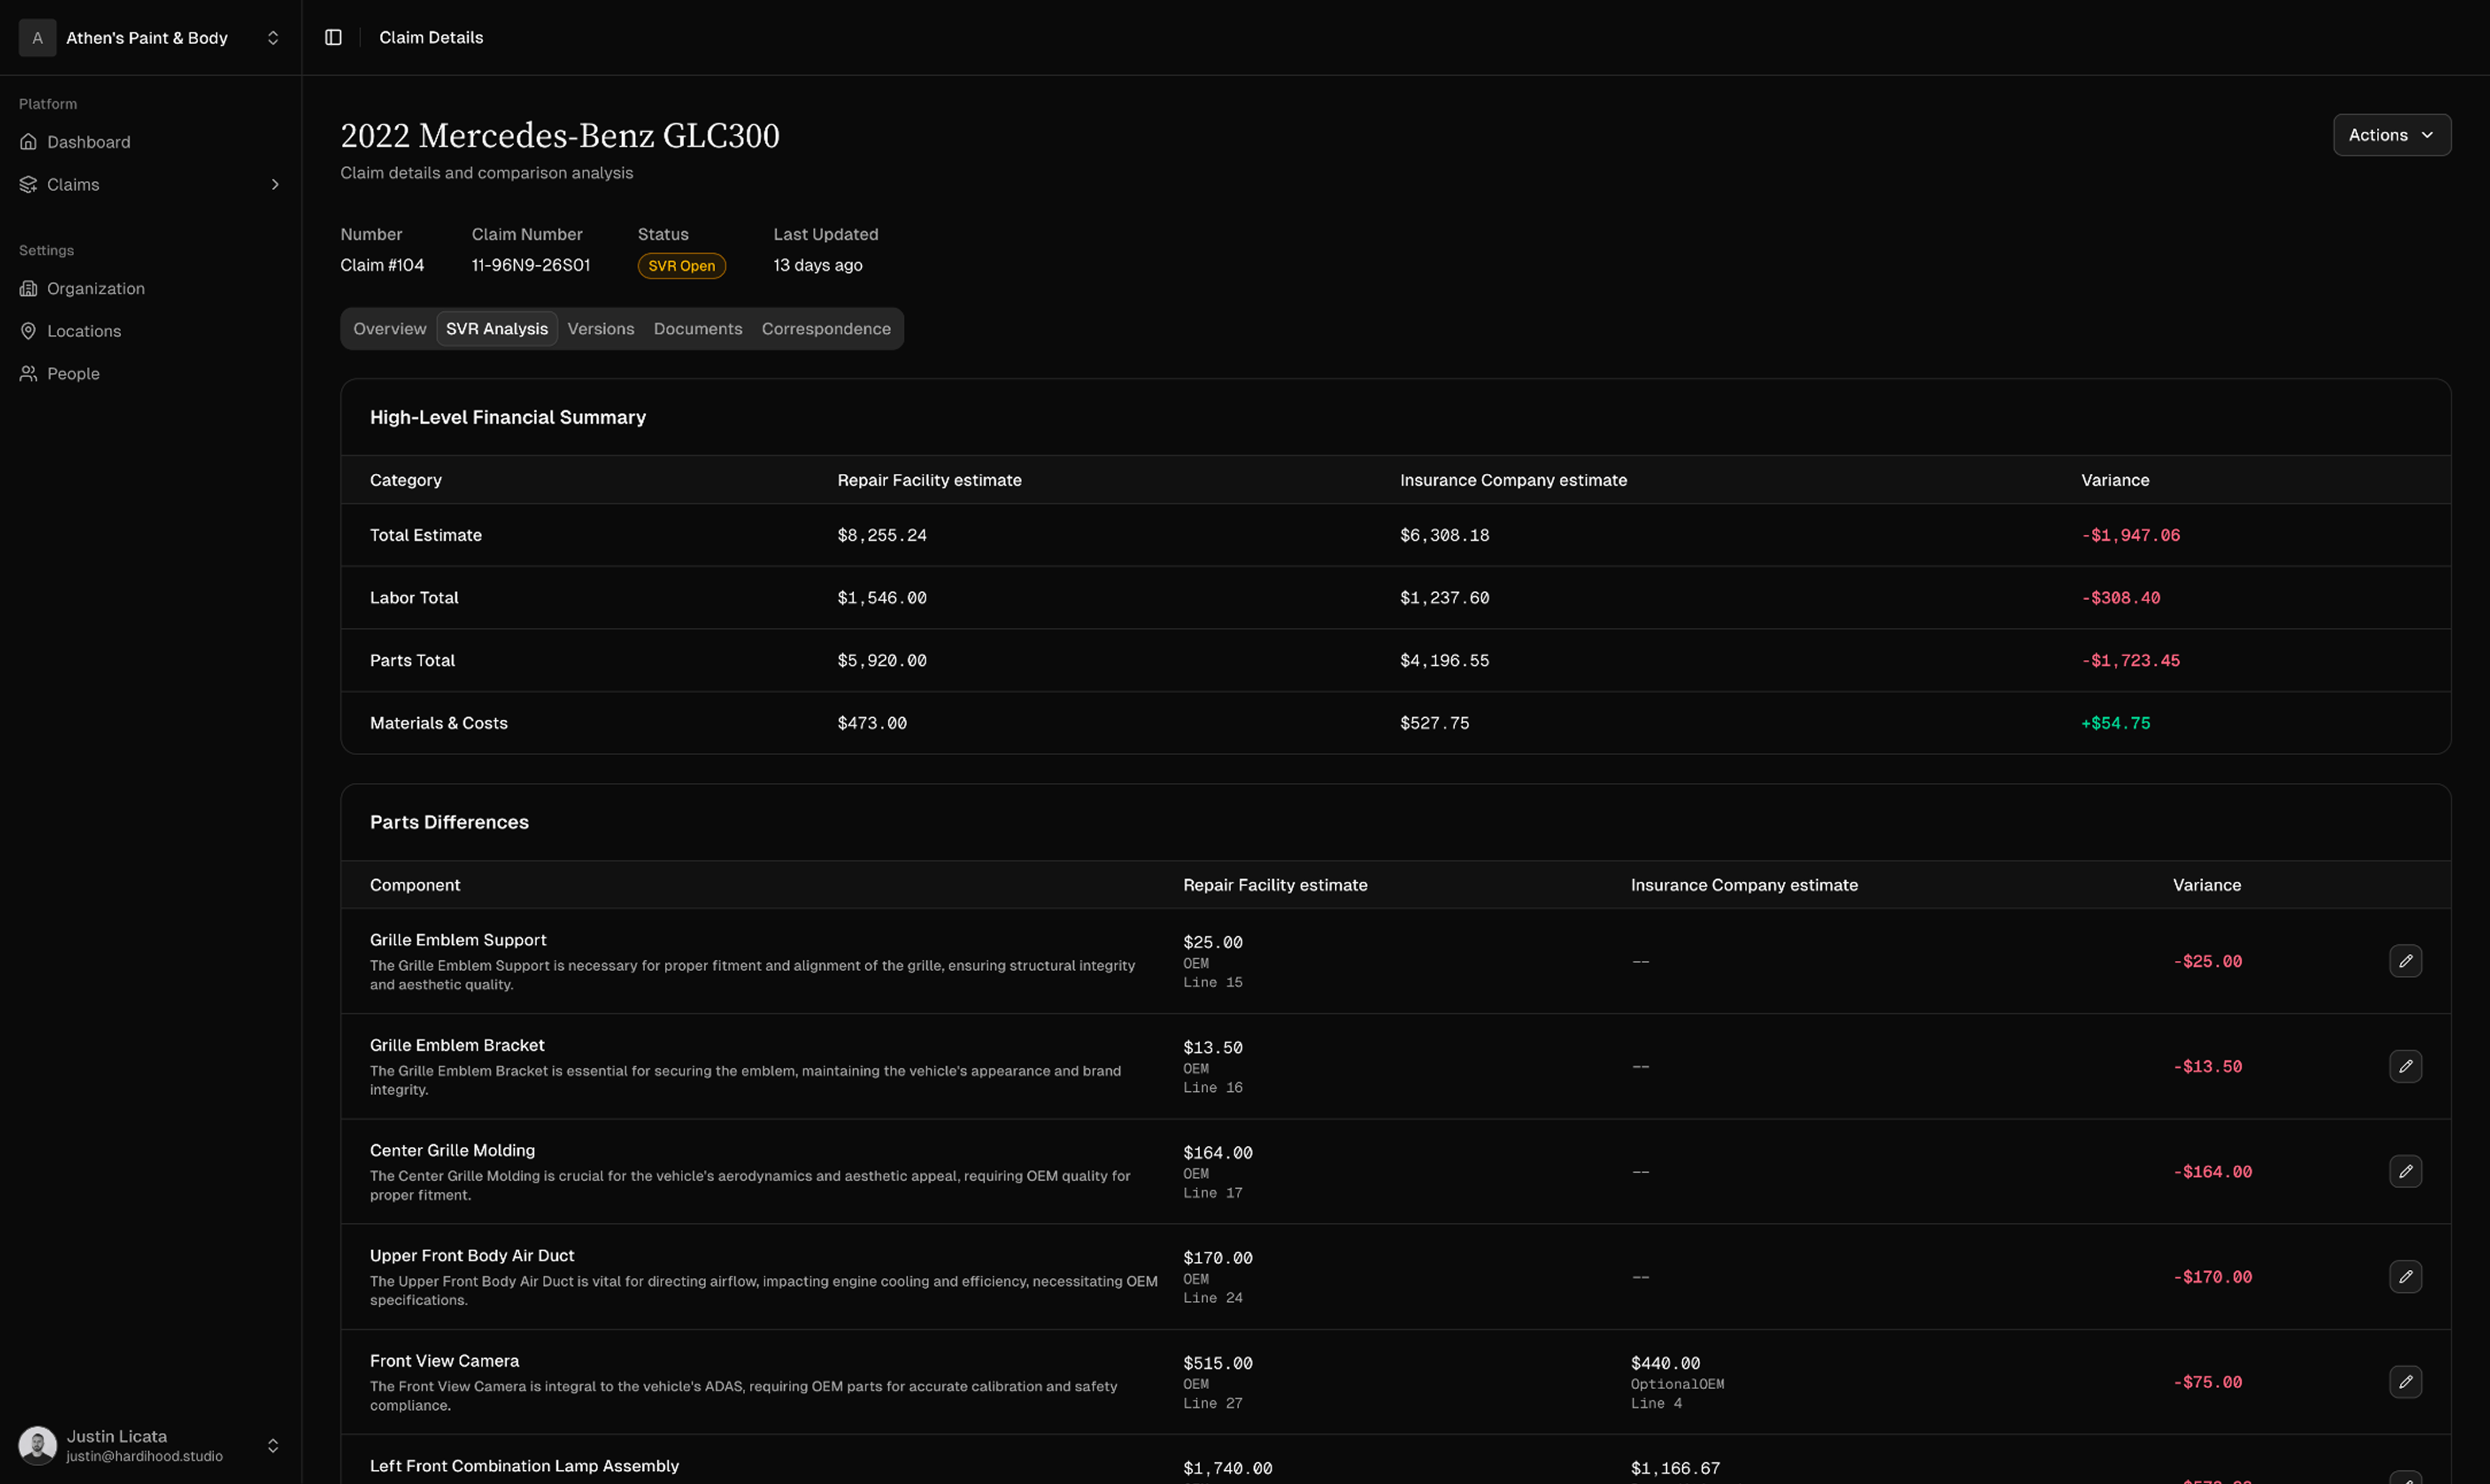This screenshot has height=1484, width=2490.
Task: Open the Justin Licata account menu chevron
Action: 272,1446
